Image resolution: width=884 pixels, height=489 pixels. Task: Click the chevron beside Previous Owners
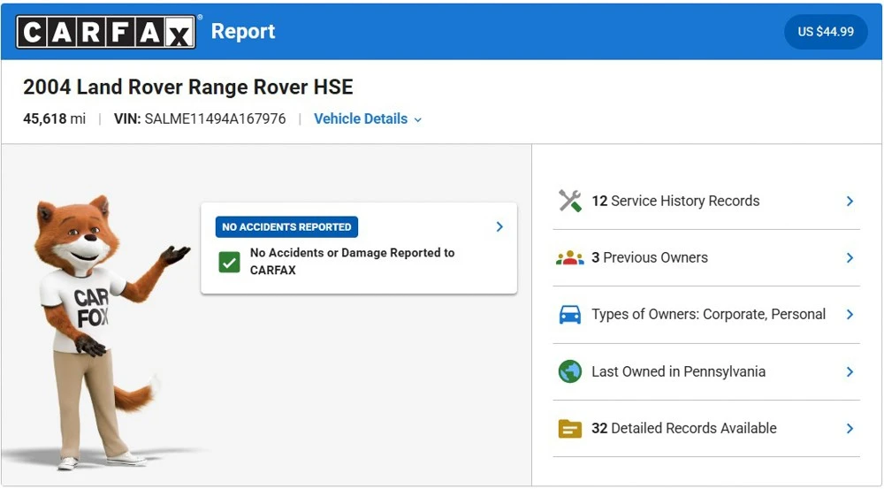(850, 257)
